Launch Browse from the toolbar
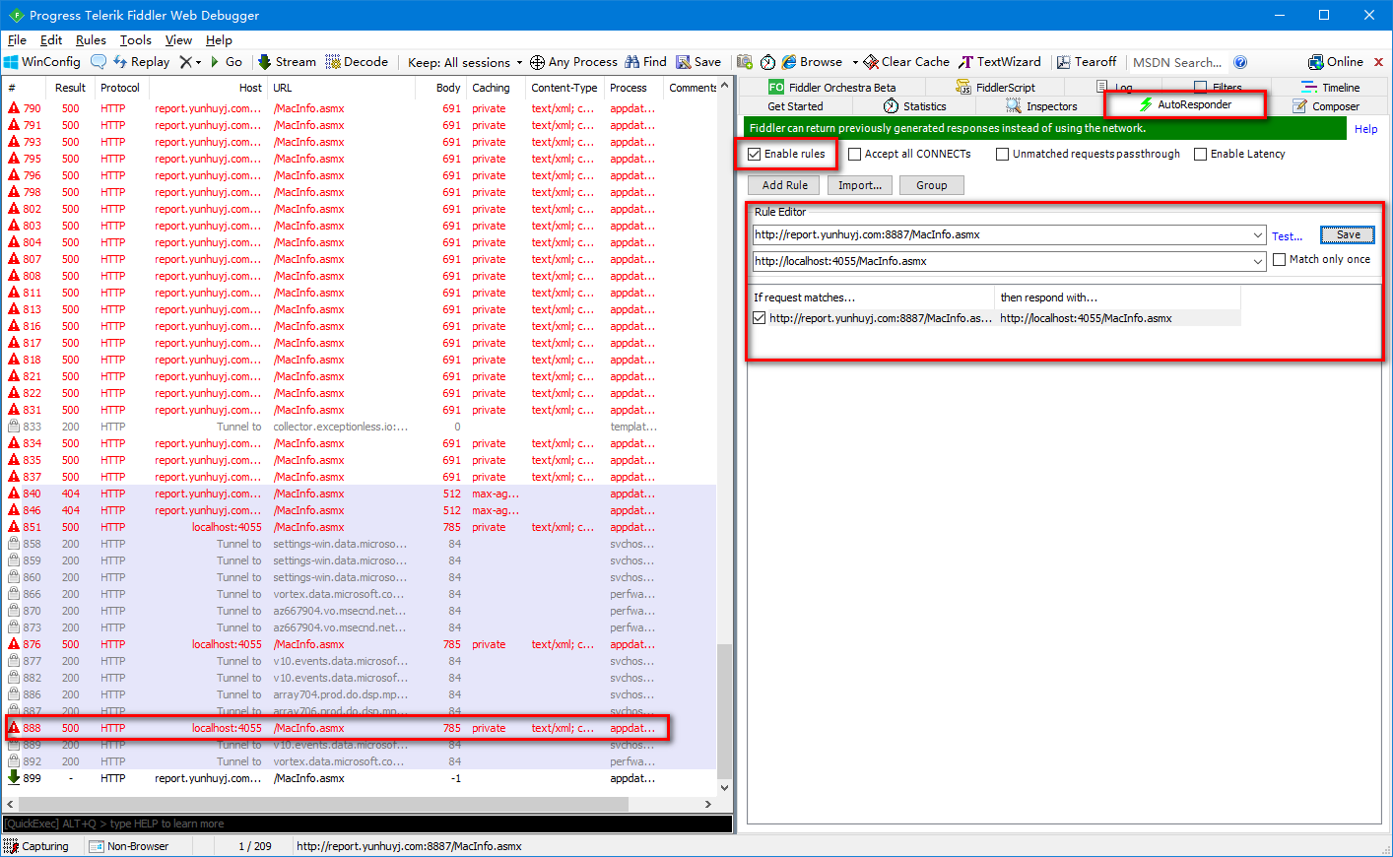This screenshot has height=857, width=1393. [813, 61]
